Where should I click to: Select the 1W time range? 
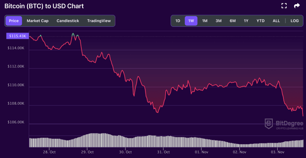tap(191, 21)
